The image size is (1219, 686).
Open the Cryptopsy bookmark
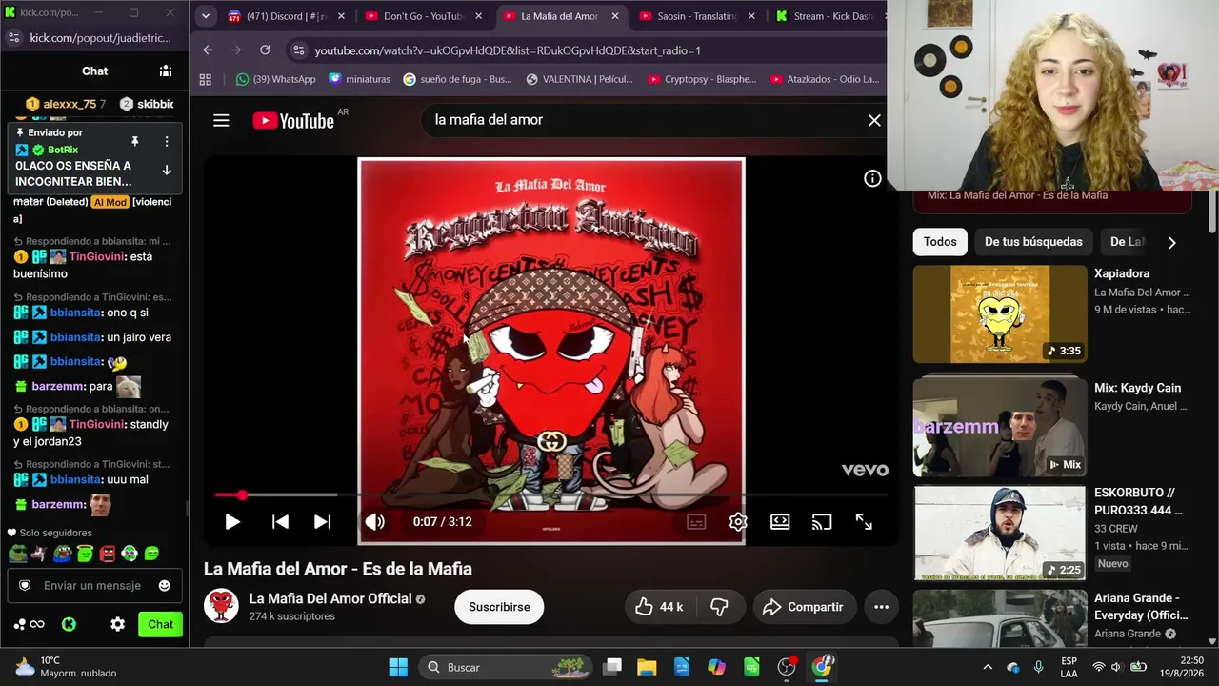pos(702,79)
